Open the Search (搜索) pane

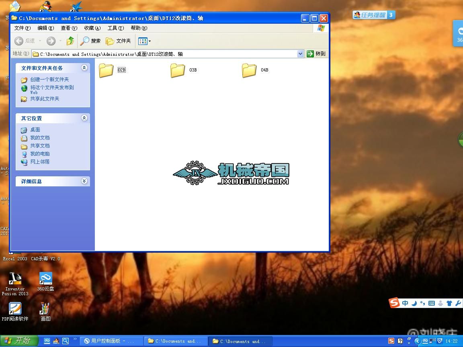(x=90, y=41)
